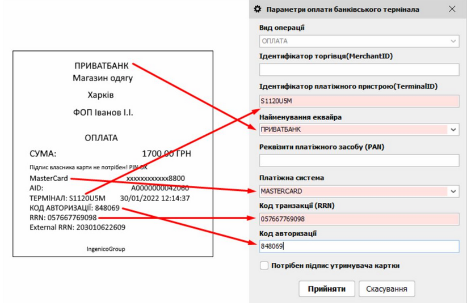Click the 'Код авторизації' field with 848069
The height and width of the screenshot is (303, 467).
[359, 246]
